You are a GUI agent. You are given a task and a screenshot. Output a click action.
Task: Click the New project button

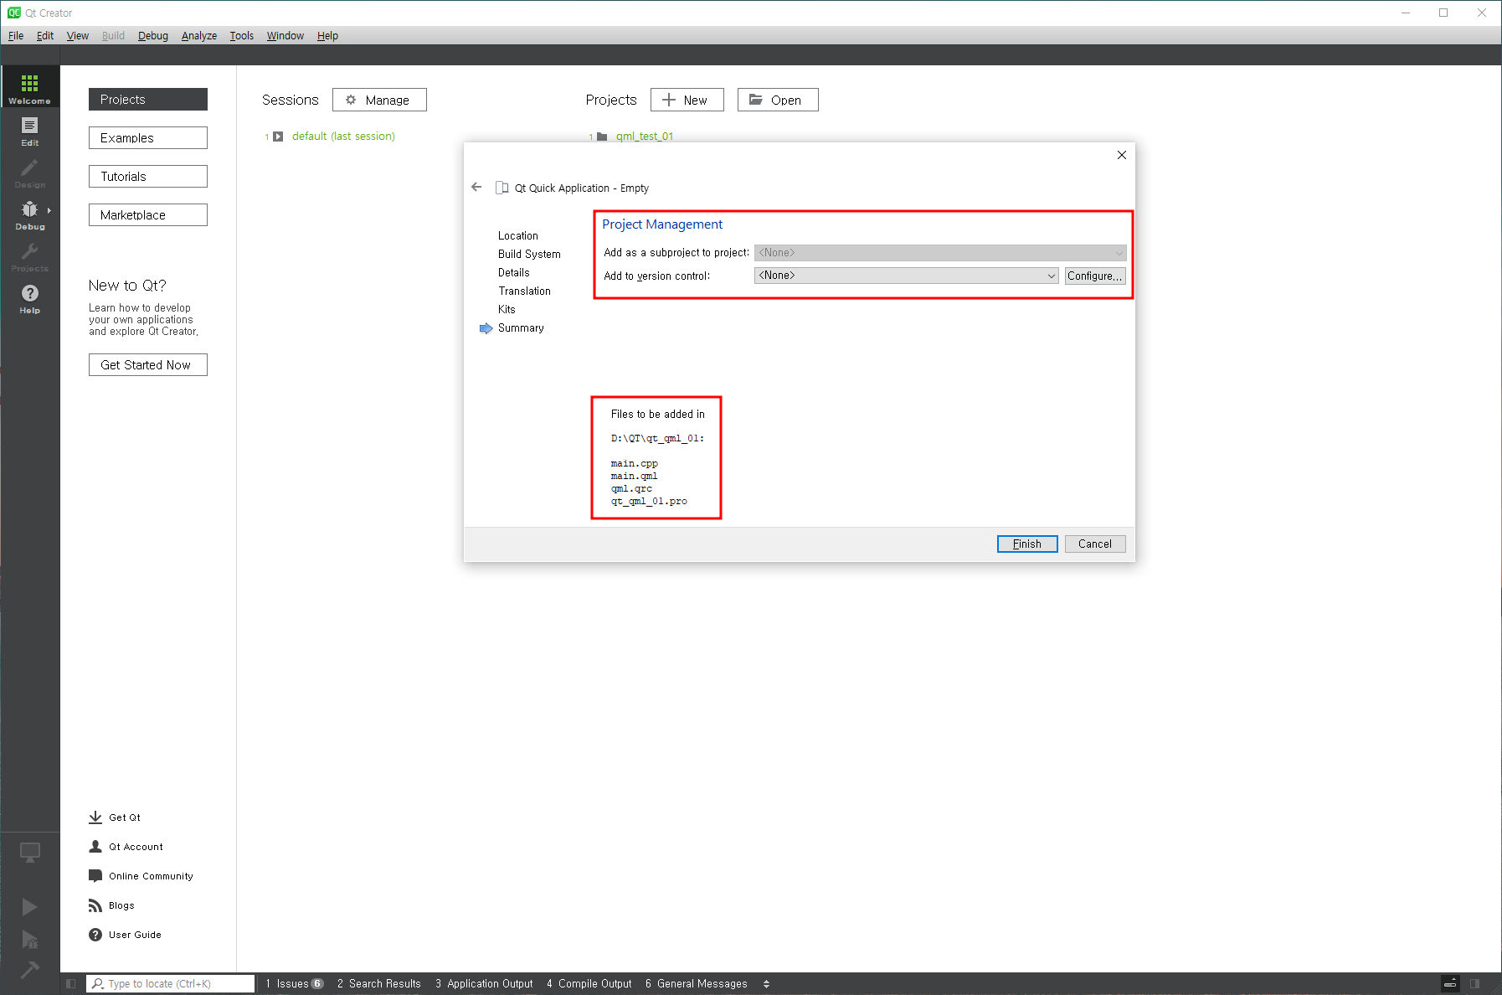point(687,100)
